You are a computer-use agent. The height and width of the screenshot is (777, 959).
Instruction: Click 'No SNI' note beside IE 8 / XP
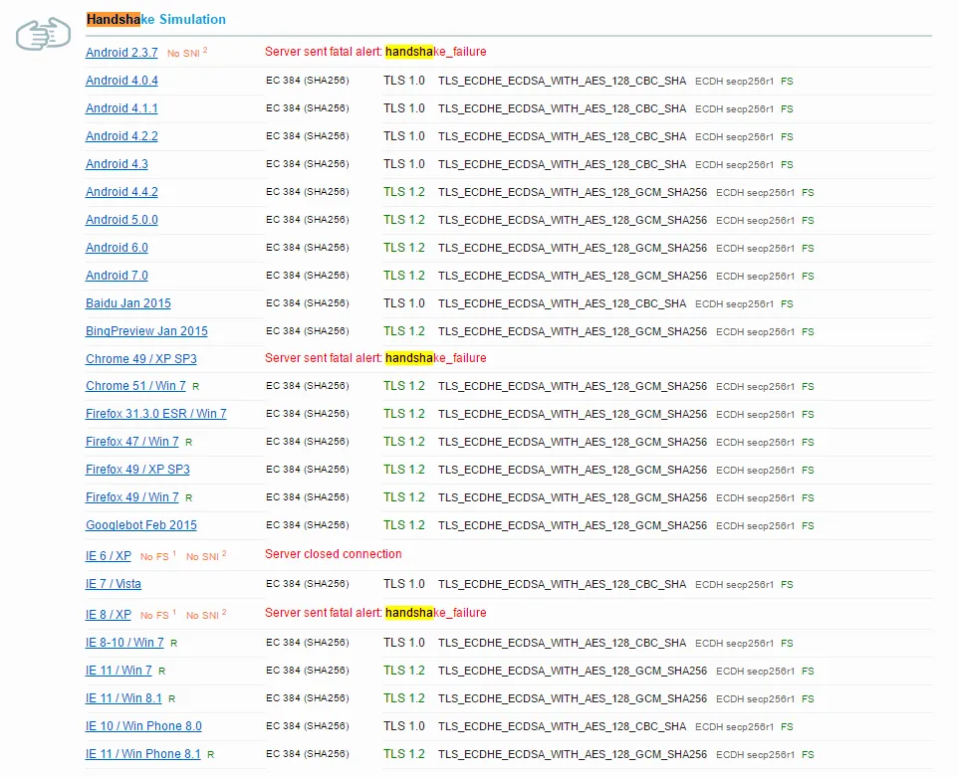click(206, 615)
